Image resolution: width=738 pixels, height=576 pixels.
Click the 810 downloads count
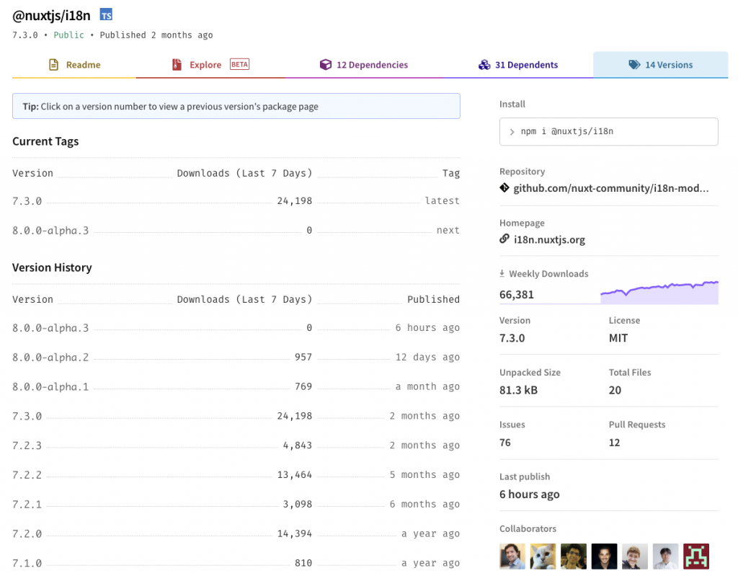303,563
